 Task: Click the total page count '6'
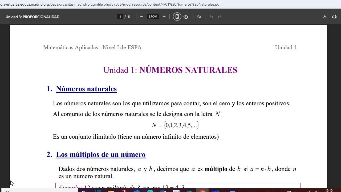pos(129,17)
